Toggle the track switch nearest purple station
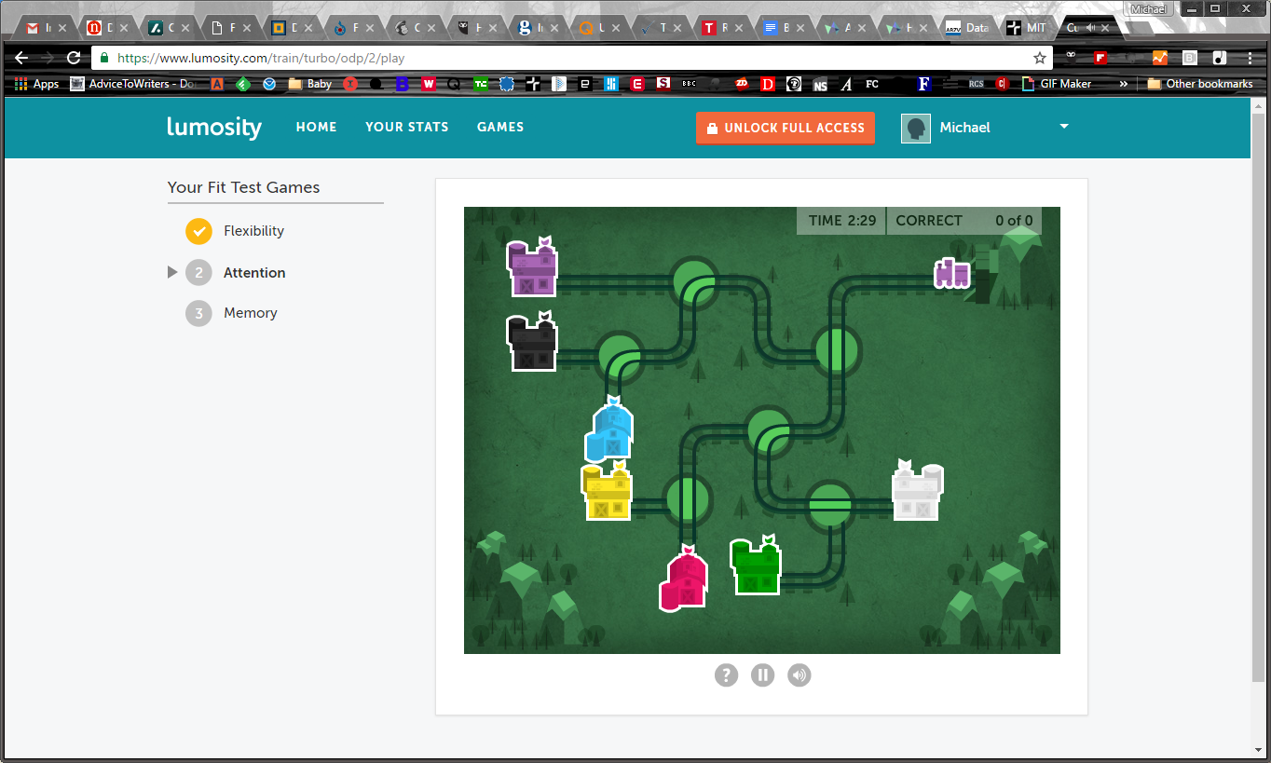 (x=693, y=281)
